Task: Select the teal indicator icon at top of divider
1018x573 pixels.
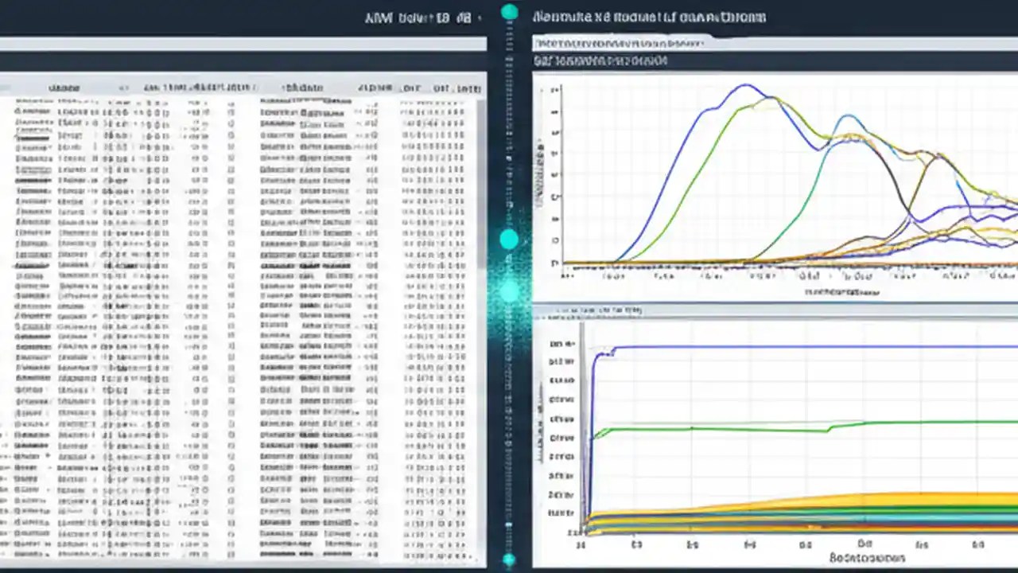Action: point(509,12)
